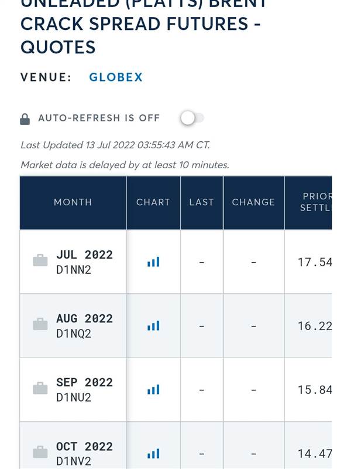Screen dimensions: 351x469
Task: Click the briefcase icon beside SEP 2022
Action: click(40, 388)
